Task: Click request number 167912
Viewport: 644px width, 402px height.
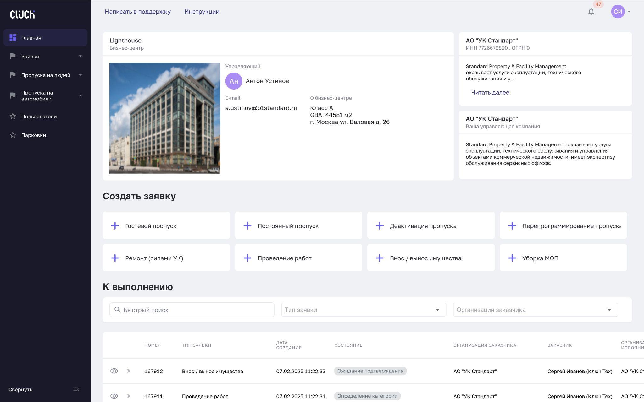Action: pyautogui.click(x=153, y=371)
